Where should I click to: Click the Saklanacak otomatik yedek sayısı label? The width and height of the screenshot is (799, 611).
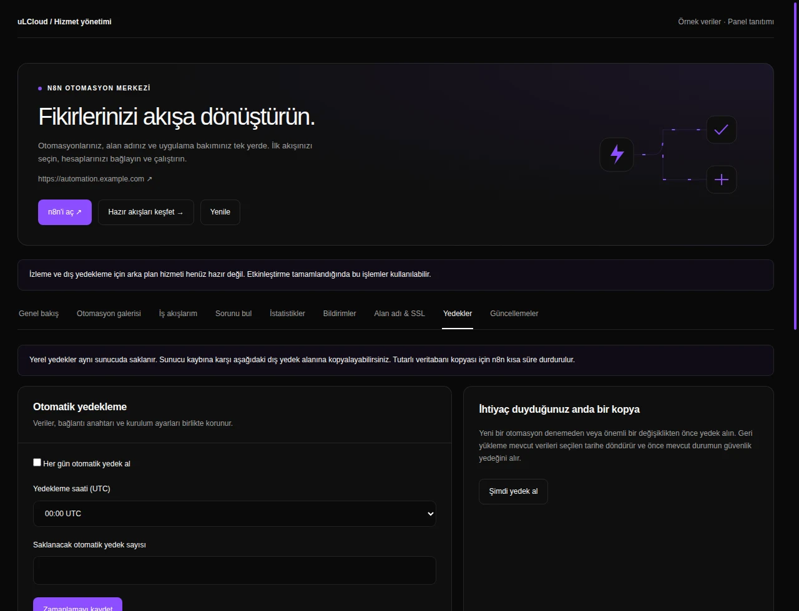click(89, 545)
